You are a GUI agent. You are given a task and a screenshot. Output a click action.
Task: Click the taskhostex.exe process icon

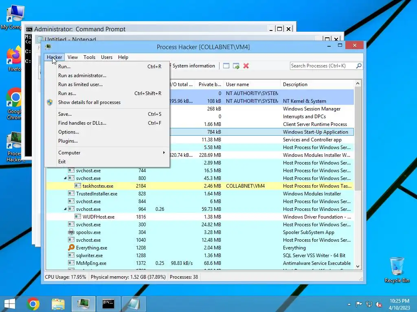78,186
